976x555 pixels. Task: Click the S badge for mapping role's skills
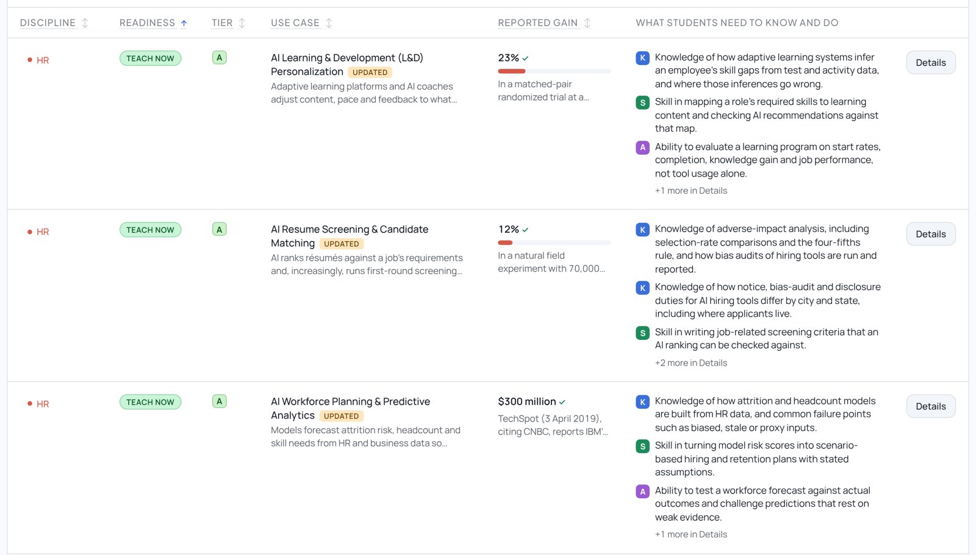point(642,102)
